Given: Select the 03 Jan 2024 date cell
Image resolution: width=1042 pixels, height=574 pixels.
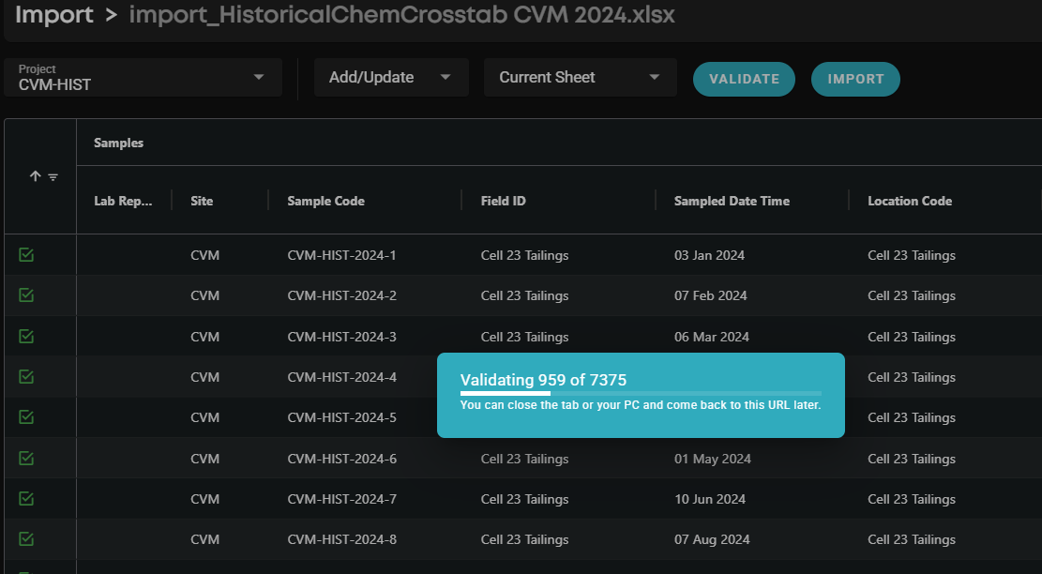Looking at the screenshot, I should point(709,255).
